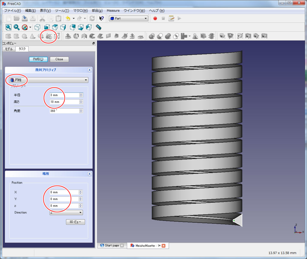
Task: Select the Measure distance ruler icon
Action: point(99,27)
